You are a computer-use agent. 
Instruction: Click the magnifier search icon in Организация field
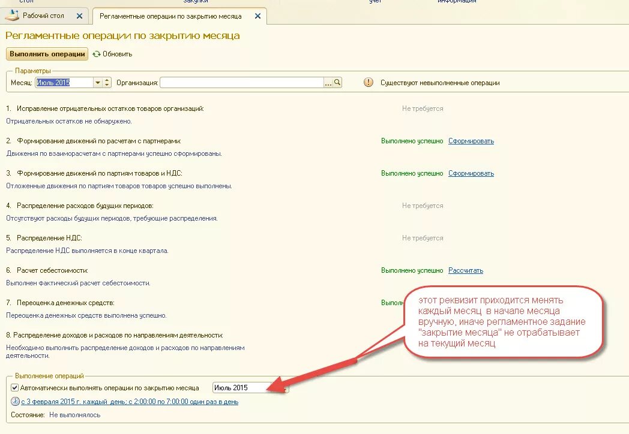337,83
